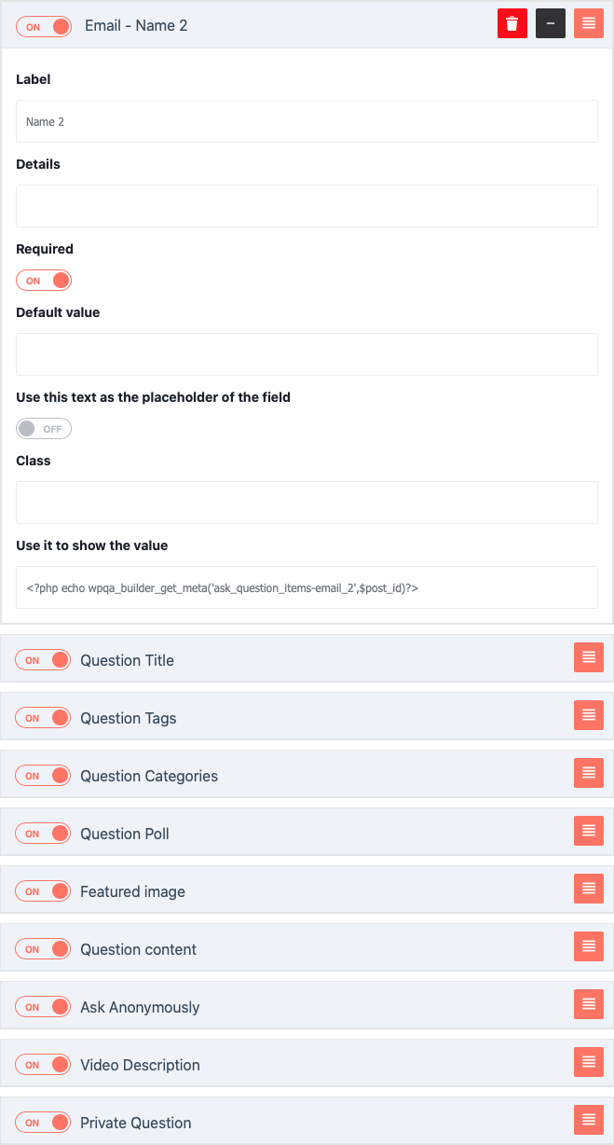Collapse the Email - Name 2 panel
Image resolution: width=614 pixels, height=1145 pixels.
pyautogui.click(x=551, y=23)
